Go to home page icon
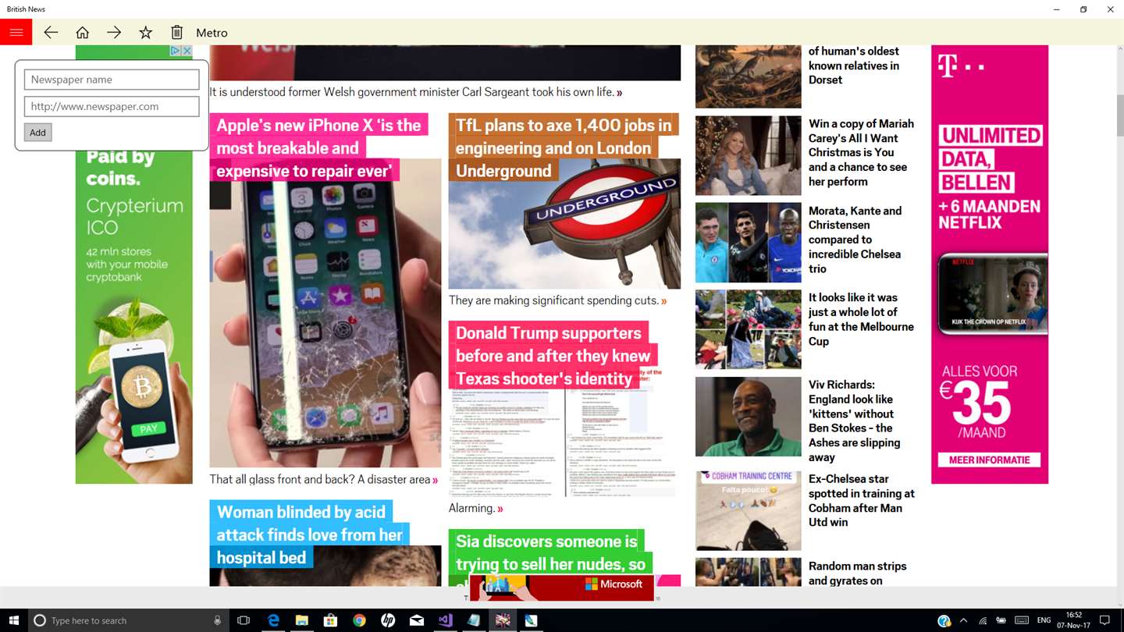 coord(82,32)
